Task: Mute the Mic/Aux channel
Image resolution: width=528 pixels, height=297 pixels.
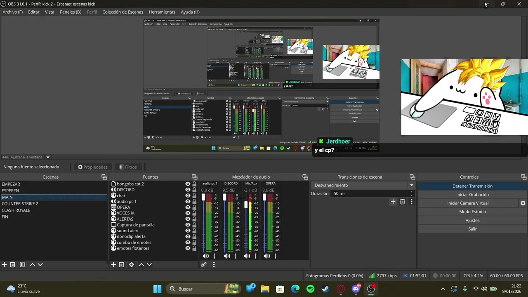Action: pos(247,256)
